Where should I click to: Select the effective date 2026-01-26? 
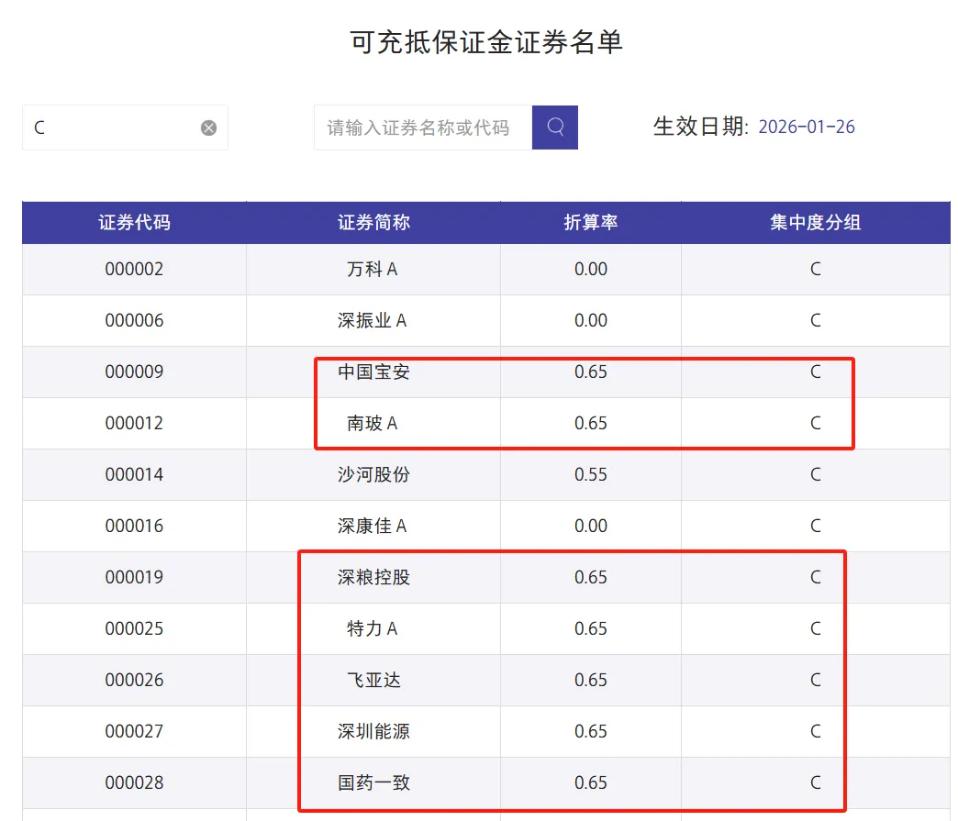click(x=807, y=128)
